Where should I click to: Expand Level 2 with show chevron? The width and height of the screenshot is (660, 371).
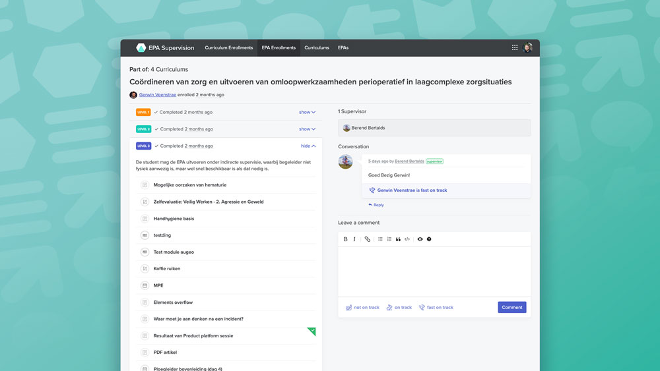point(308,129)
